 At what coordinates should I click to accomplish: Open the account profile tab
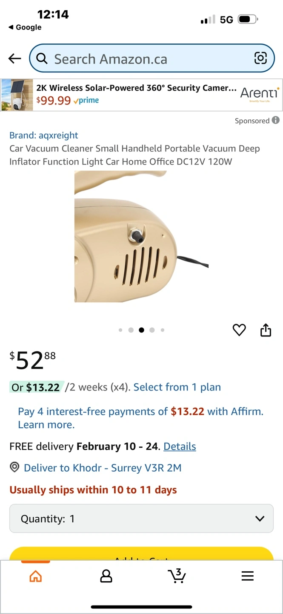106,576
